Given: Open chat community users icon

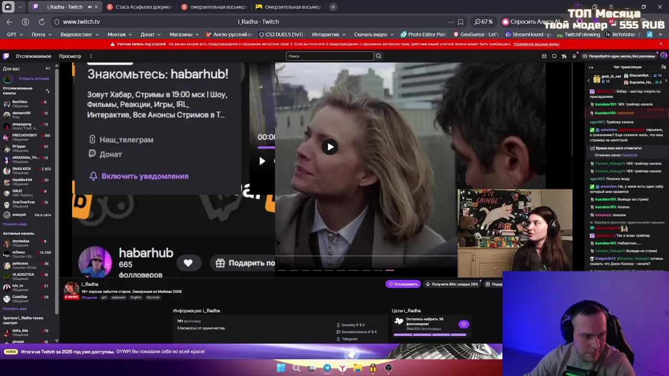Looking at the screenshot, I should (x=663, y=67).
